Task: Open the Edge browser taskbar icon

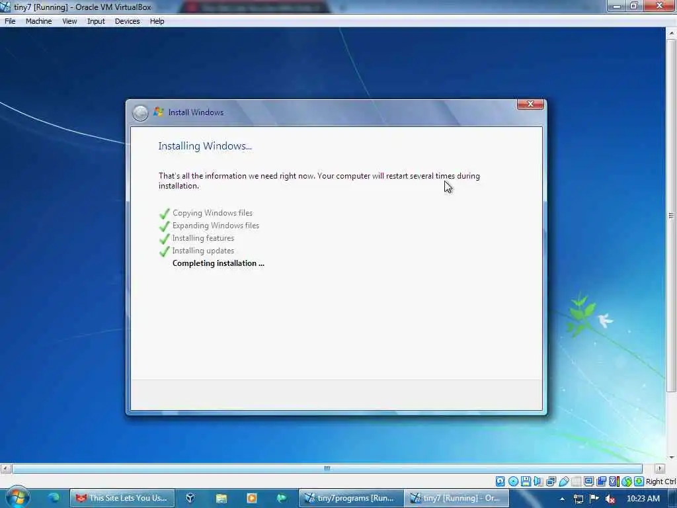Action: coord(54,498)
